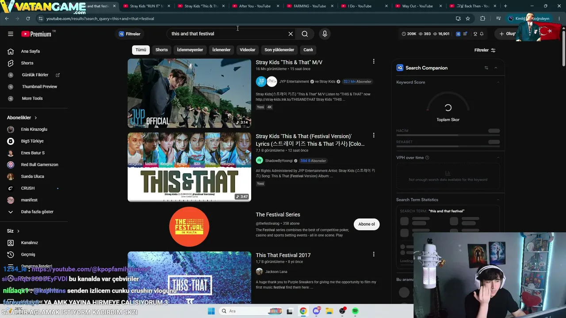Open the Filtreler filter options on the right

[485, 50]
